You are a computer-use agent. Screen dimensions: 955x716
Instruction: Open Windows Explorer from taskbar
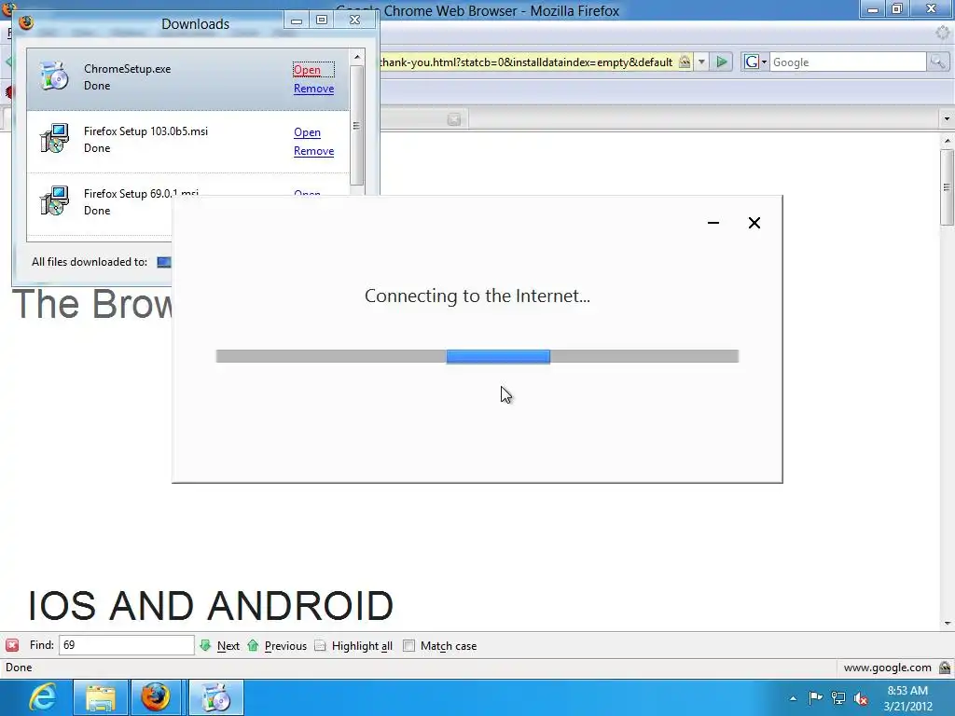point(101,697)
